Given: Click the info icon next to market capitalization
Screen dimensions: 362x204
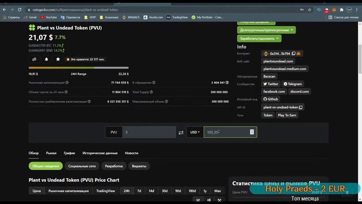Looking at the screenshot, I should pyautogui.click(x=67, y=83).
